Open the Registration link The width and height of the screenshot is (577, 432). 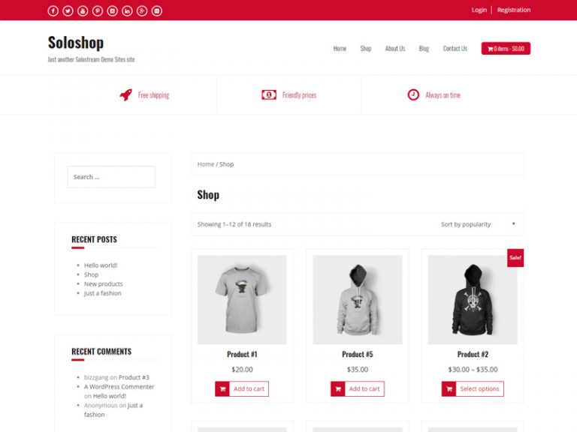514,10
